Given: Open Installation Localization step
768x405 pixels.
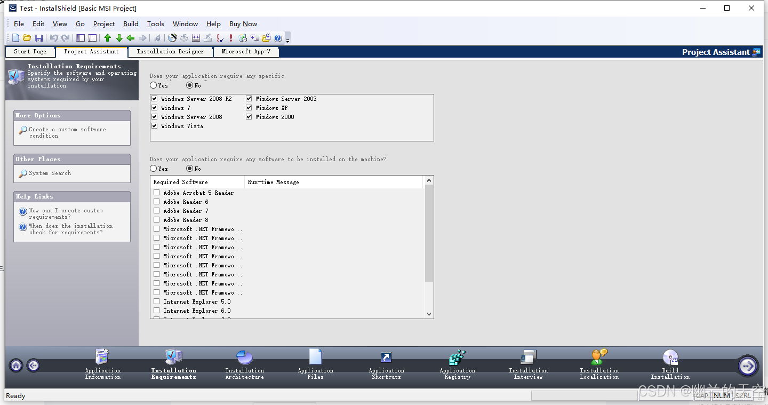Looking at the screenshot, I should click(x=599, y=365).
